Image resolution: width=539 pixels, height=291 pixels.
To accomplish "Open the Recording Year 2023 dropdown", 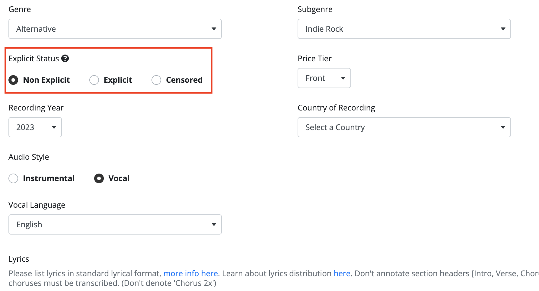I will 35,127.
